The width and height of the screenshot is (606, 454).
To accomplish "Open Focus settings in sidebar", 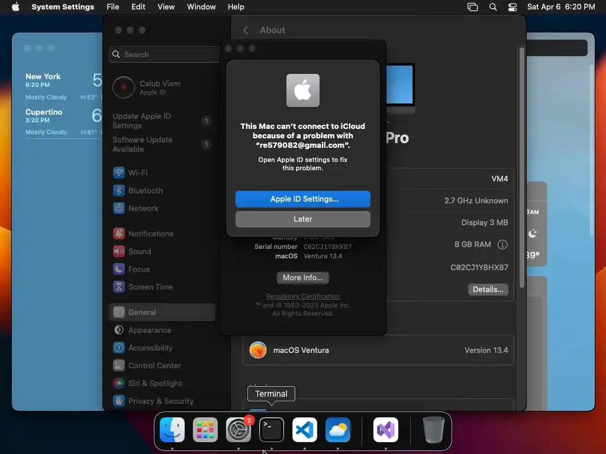I will [162, 269].
